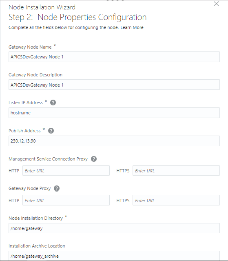The height and width of the screenshot is (261, 228).
Task: Focus the Gateway Node Name field
Action: coord(114,57)
